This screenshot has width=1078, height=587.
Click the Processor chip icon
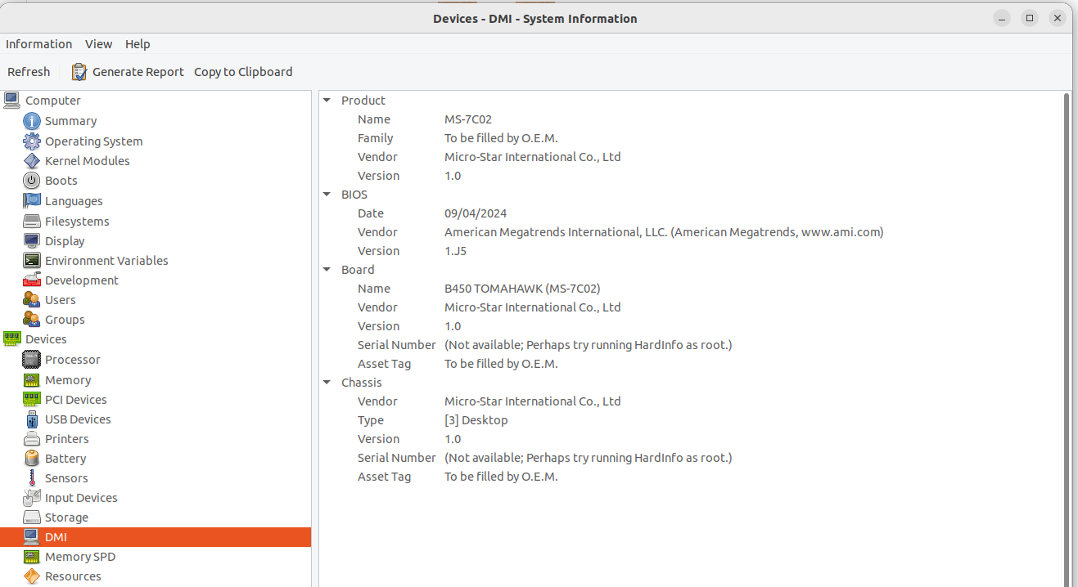tap(32, 360)
